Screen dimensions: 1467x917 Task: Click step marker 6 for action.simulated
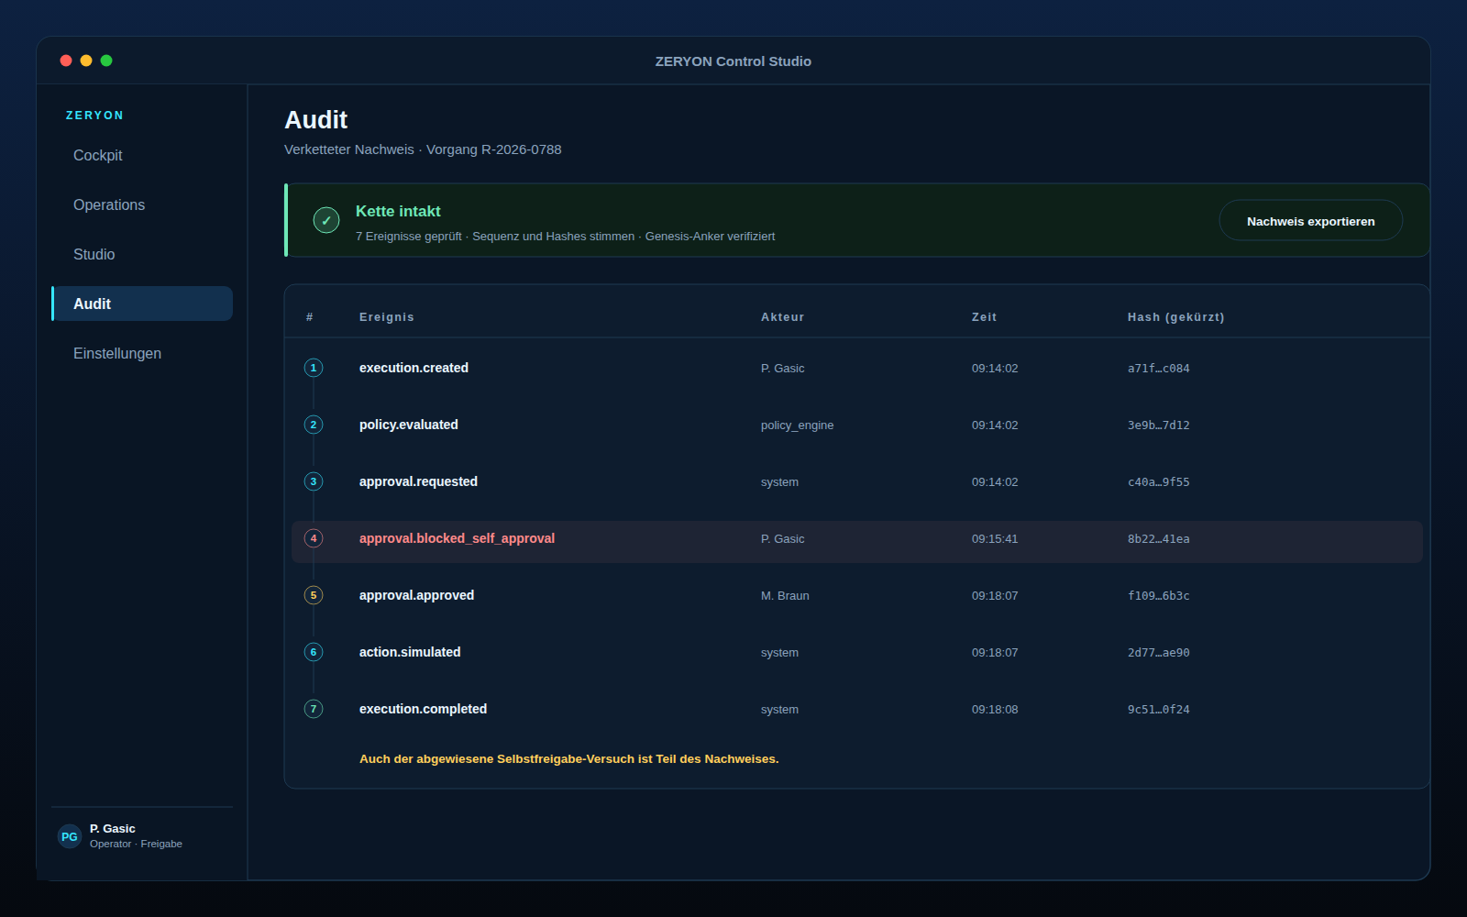coord(314,652)
